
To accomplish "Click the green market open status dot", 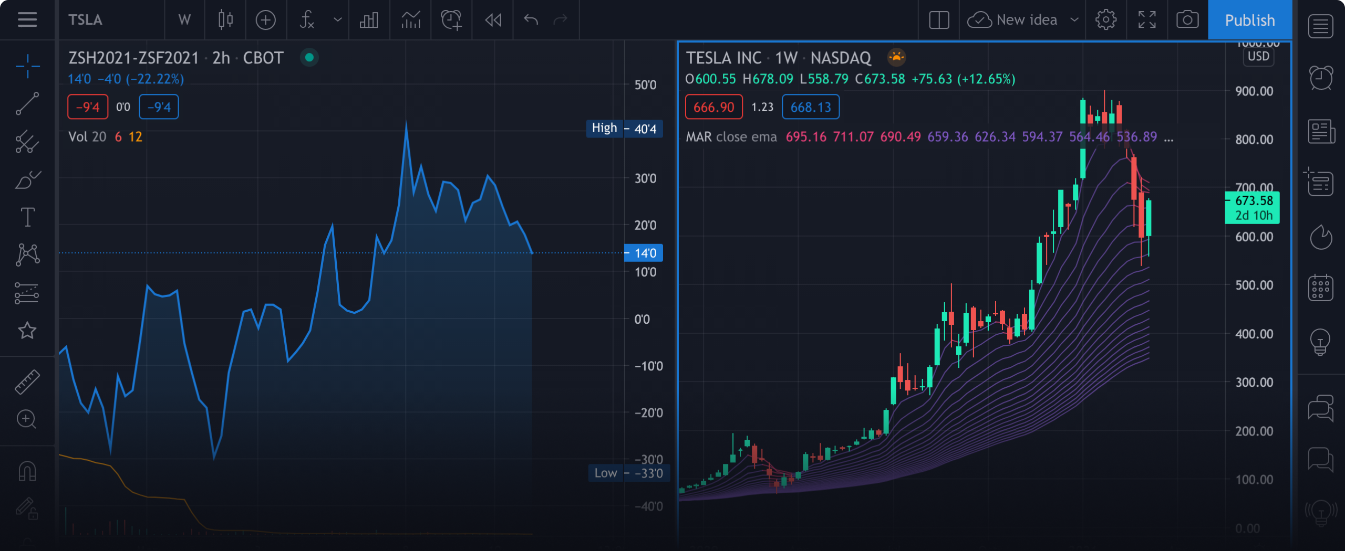I will tap(309, 57).
